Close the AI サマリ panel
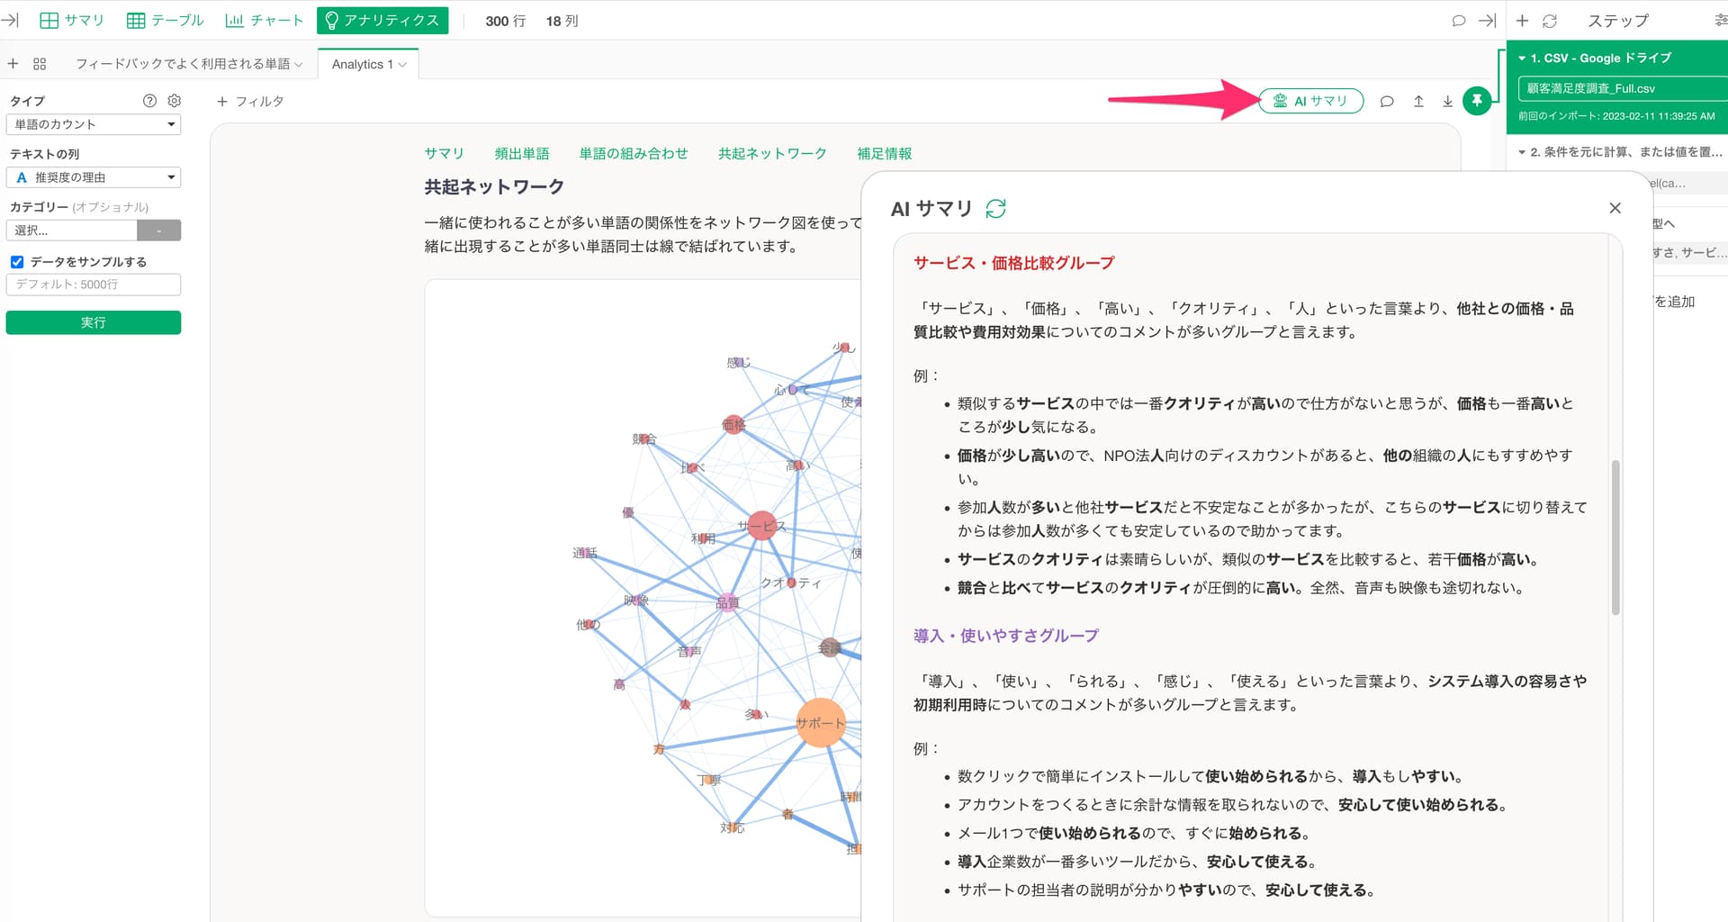This screenshot has width=1728, height=922. pos(1615,208)
